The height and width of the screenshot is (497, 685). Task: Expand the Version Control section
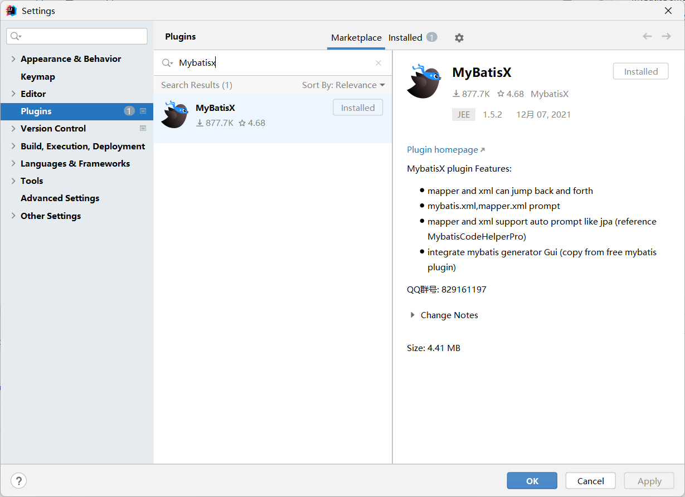(x=13, y=128)
